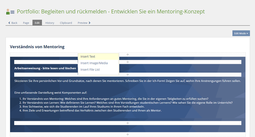255x137 pixels.
Task: Select the Edit tab
Action: coord(37,23)
